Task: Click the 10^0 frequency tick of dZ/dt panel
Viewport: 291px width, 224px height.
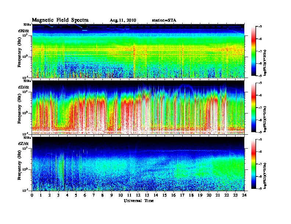Action: pos(25,169)
